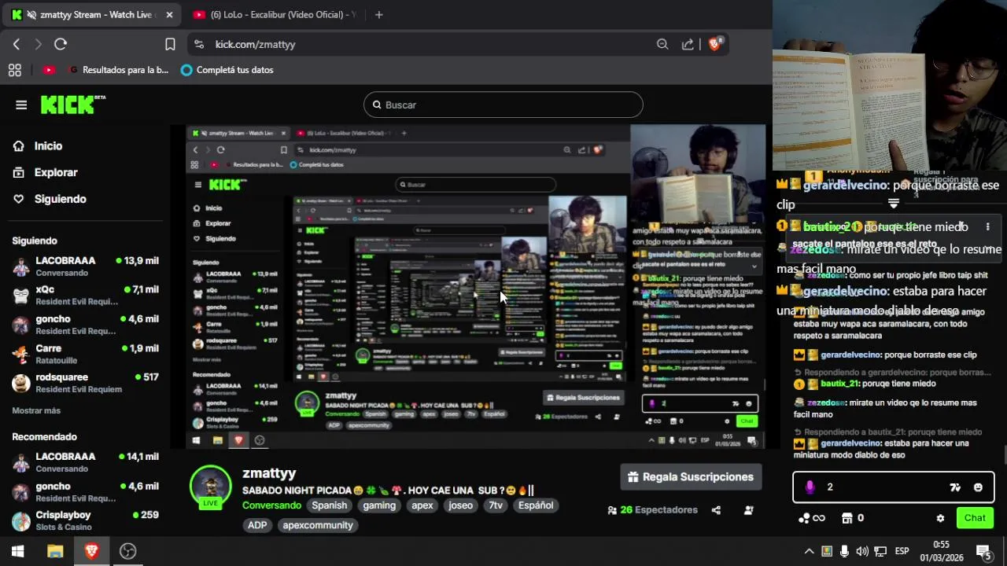Open Resultados para la b... bookmark
This screenshot has width=1007, height=566.
pyautogui.click(x=119, y=70)
